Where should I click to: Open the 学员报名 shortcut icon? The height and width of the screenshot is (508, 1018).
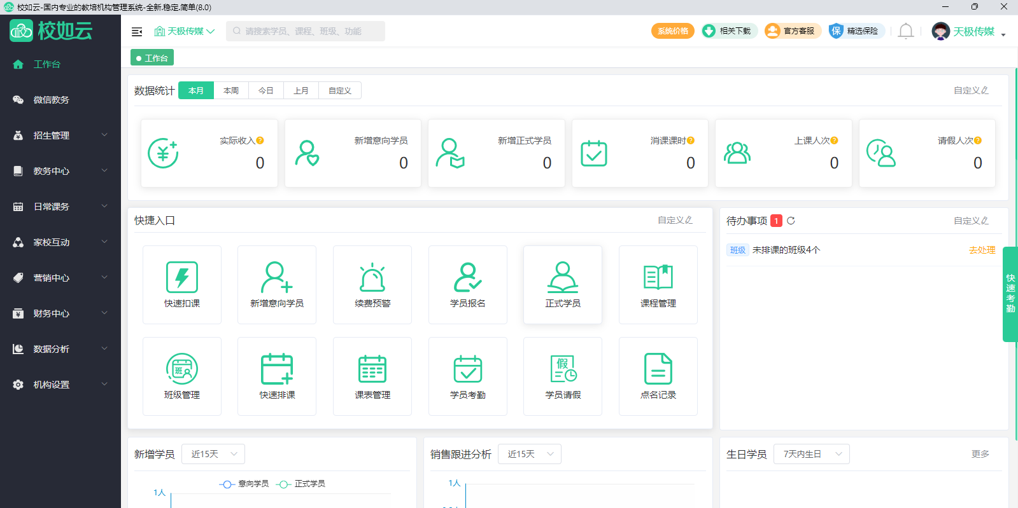pos(468,278)
